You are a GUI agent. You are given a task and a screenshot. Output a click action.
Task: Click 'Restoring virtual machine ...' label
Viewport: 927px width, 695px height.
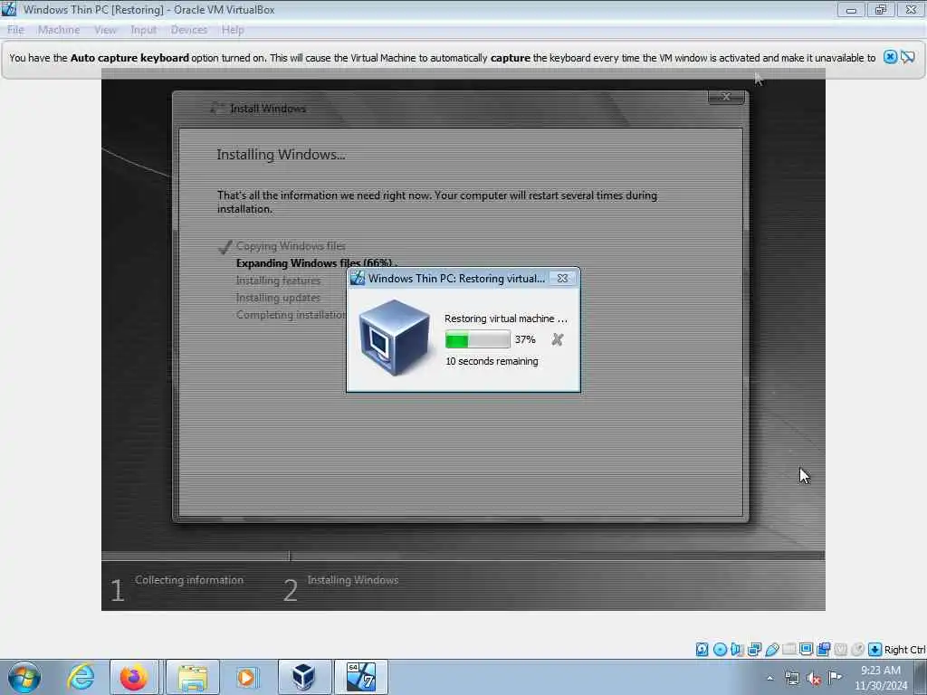(505, 319)
